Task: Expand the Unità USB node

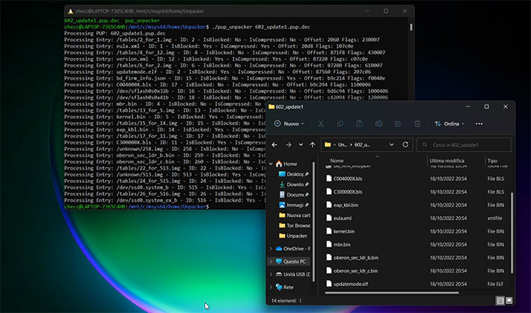Action: [271, 274]
